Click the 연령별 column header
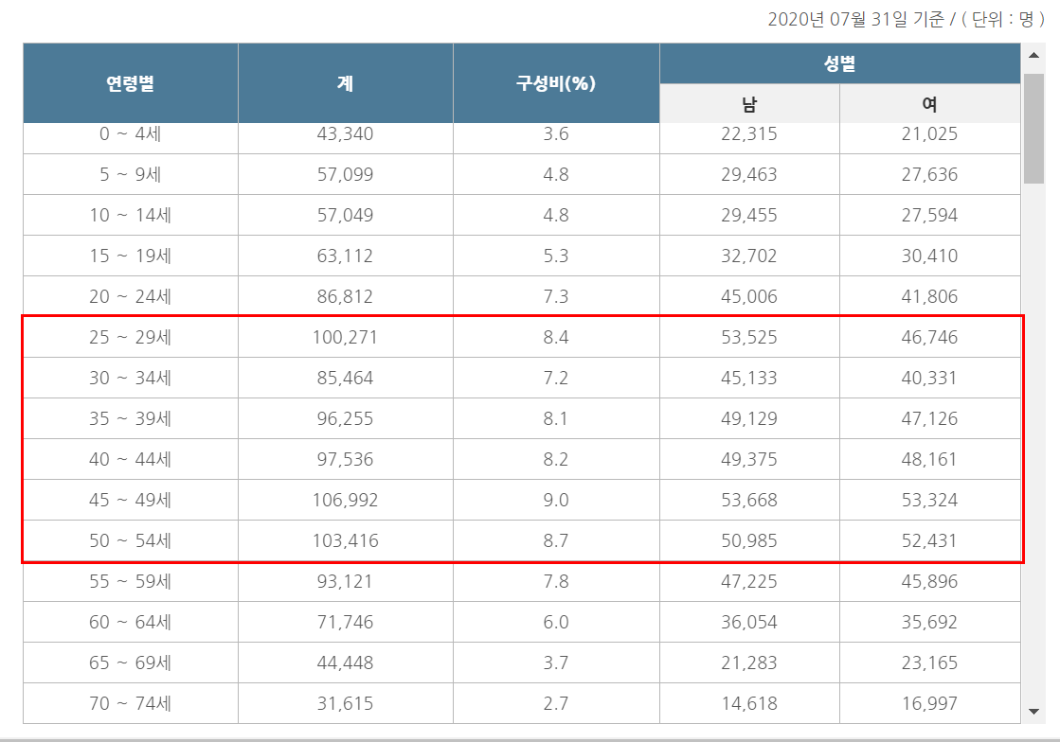1060x742 pixels. [131, 83]
